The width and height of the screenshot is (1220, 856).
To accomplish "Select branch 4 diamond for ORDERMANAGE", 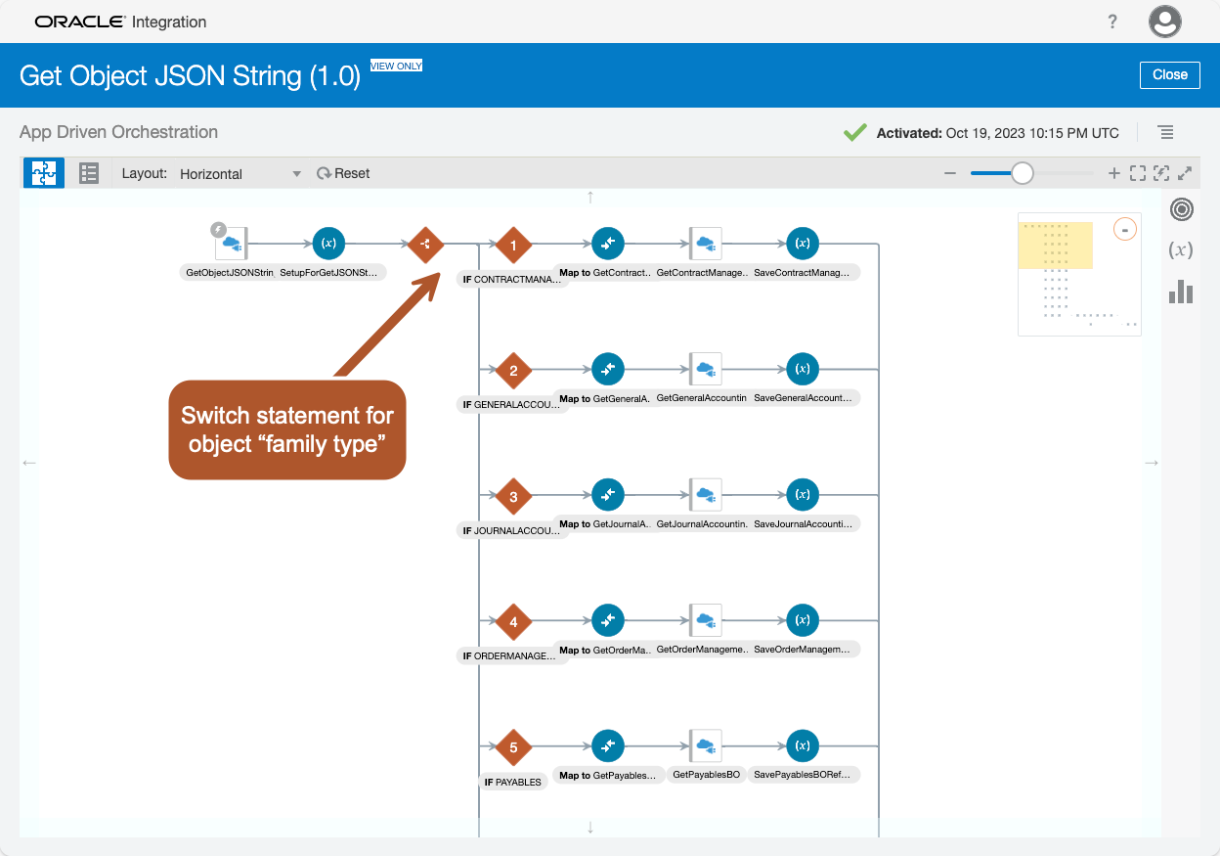I will [513, 621].
